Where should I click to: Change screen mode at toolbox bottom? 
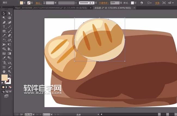click(x=6, y=96)
